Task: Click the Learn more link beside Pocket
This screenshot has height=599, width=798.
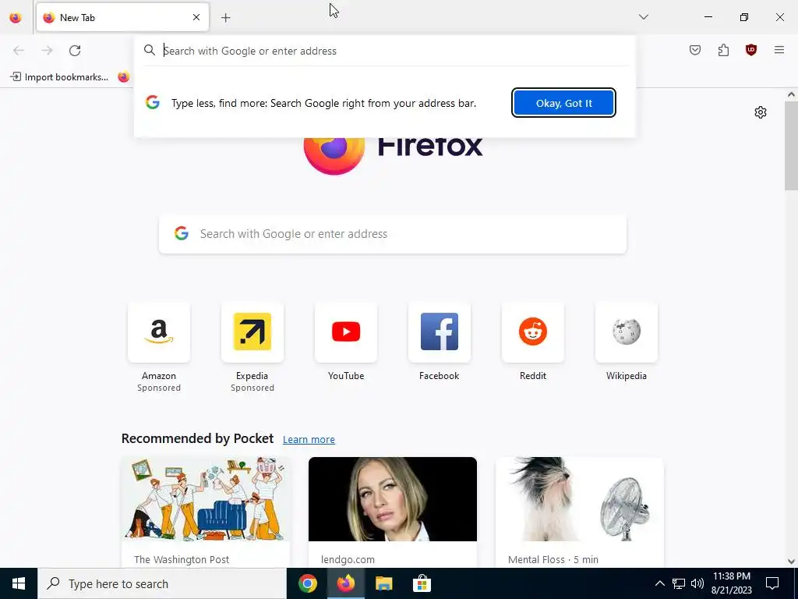Action: pos(309,440)
